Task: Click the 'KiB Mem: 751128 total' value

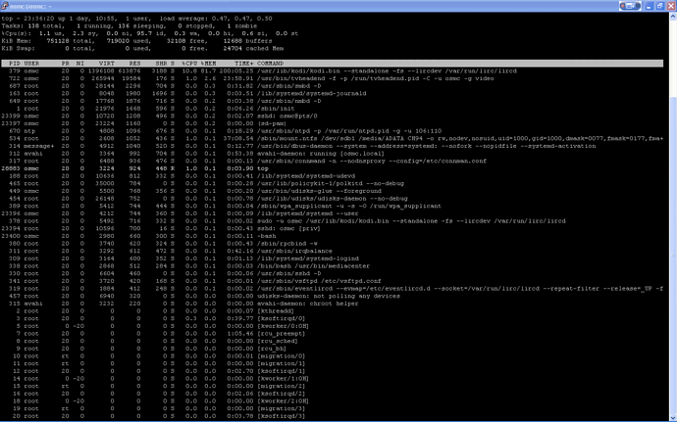Action: (47, 41)
